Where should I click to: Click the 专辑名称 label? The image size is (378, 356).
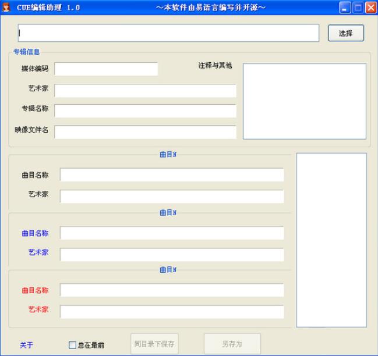35,109
